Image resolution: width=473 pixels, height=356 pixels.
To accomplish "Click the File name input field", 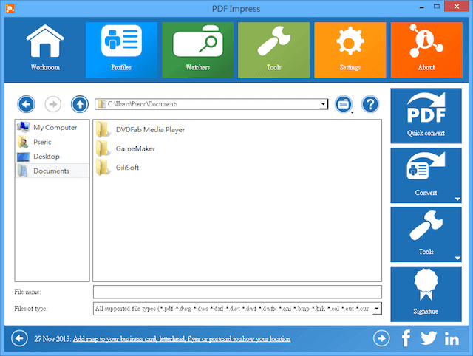I will click(x=237, y=292).
